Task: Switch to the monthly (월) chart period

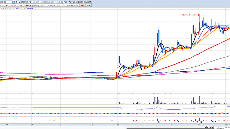Action: [x=19, y=2]
